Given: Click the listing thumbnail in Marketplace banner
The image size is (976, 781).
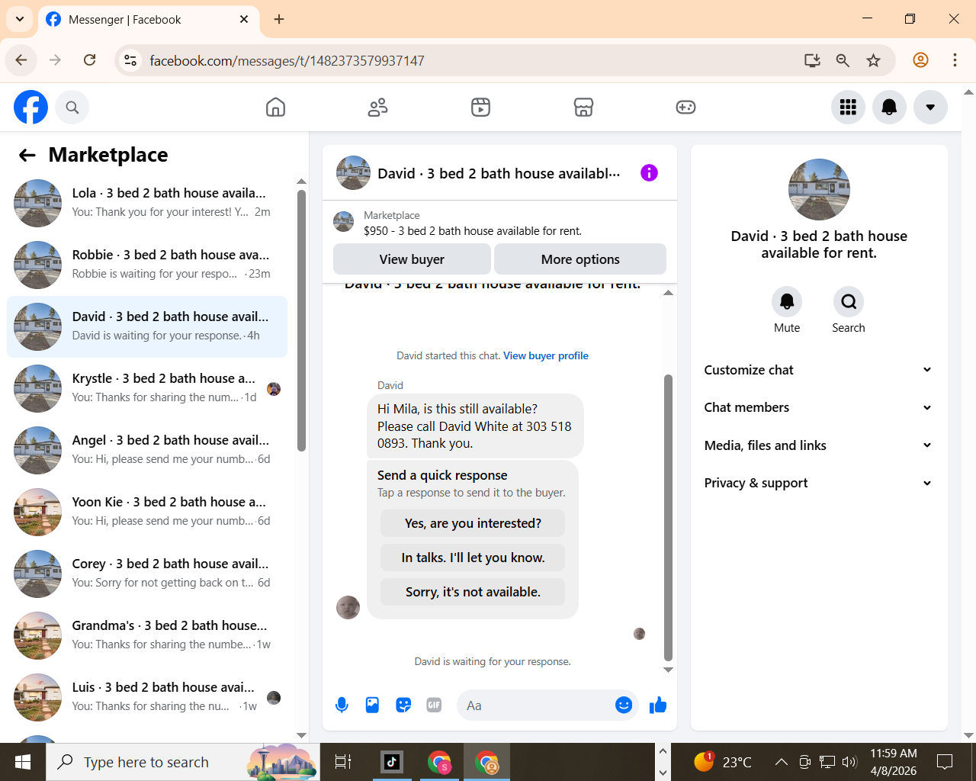Looking at the screenshot, I should [344, 222].
